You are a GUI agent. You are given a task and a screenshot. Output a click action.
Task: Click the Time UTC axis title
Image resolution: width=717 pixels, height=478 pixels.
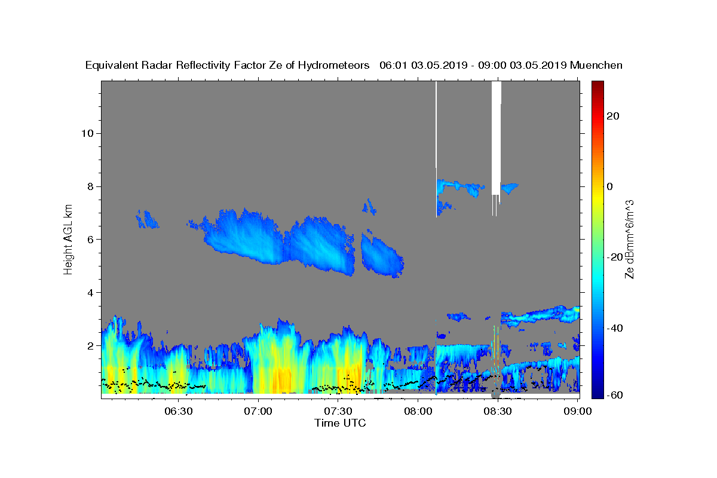coord(340,423)
